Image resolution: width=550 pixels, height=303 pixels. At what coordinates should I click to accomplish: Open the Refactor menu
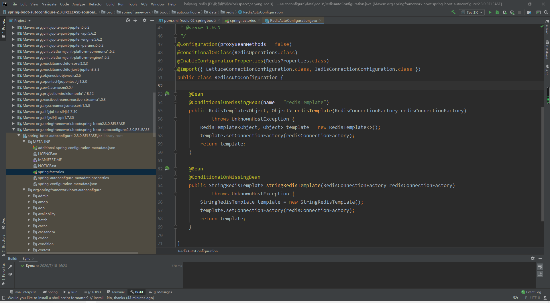pos(96,4)
